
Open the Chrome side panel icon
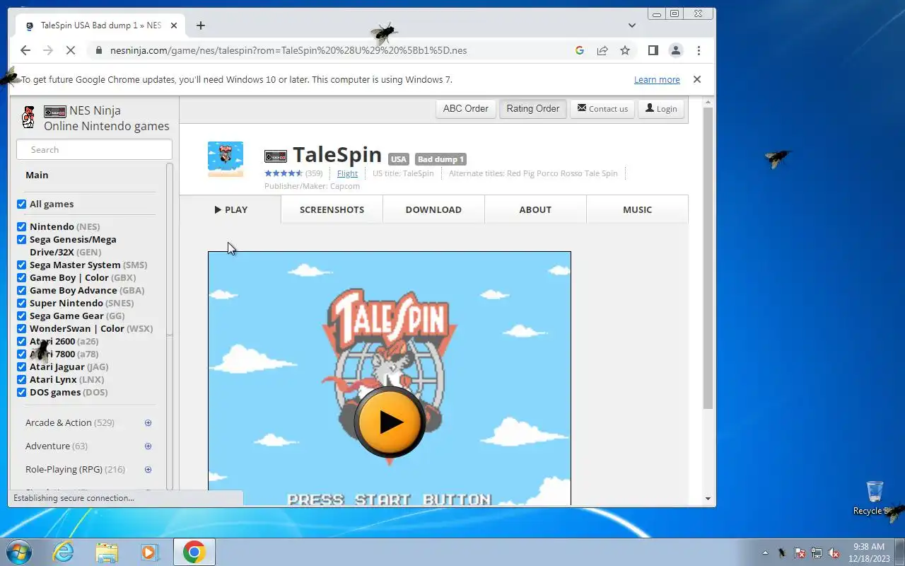coord(653,50)
